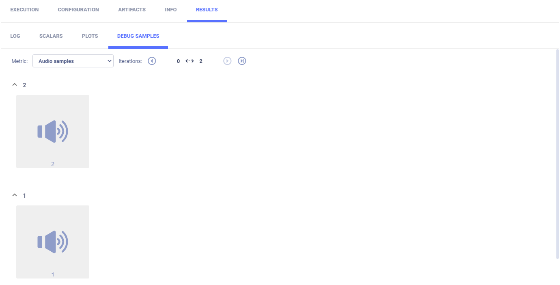Viewport: 560px width, 285px height.
Task: Open the Configuration tab
Action: tap(78, 10)
